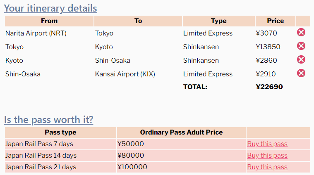
Task: Buy the 14 days Japan Rail Pass
Action: pos(267,156)
